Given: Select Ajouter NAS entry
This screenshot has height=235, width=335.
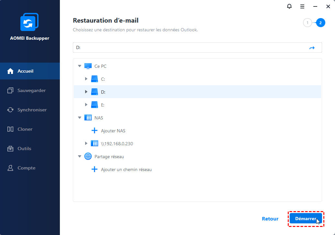Looking at the screenshot, I should 113,131.
